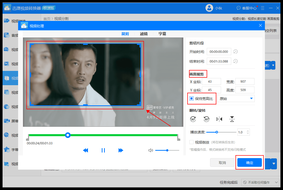Click the fast forward button
The height and width of the screenshot is (190, 283).
(121, 150)
